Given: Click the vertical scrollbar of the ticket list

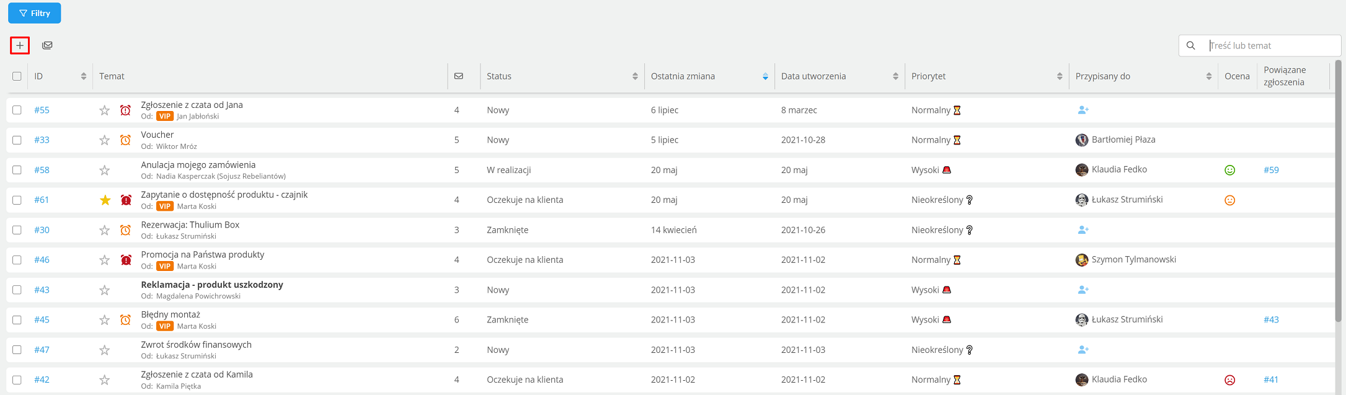Looking at the screenshot, I should click(1338, 191).
